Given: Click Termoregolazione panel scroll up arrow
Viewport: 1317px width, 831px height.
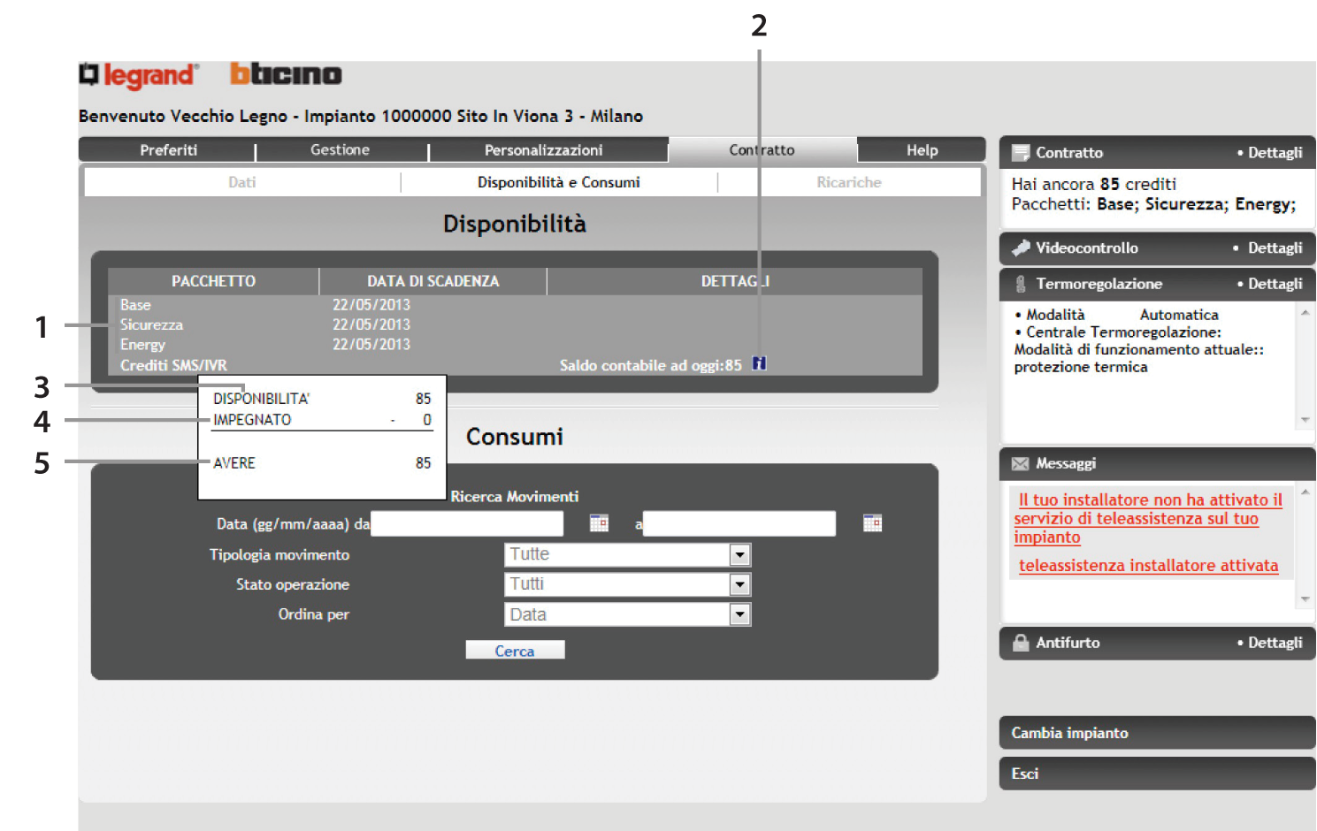Looking at the screenshot, I should 1305,313.
